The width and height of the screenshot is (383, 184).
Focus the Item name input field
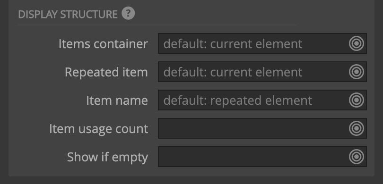tap(262, 100)
